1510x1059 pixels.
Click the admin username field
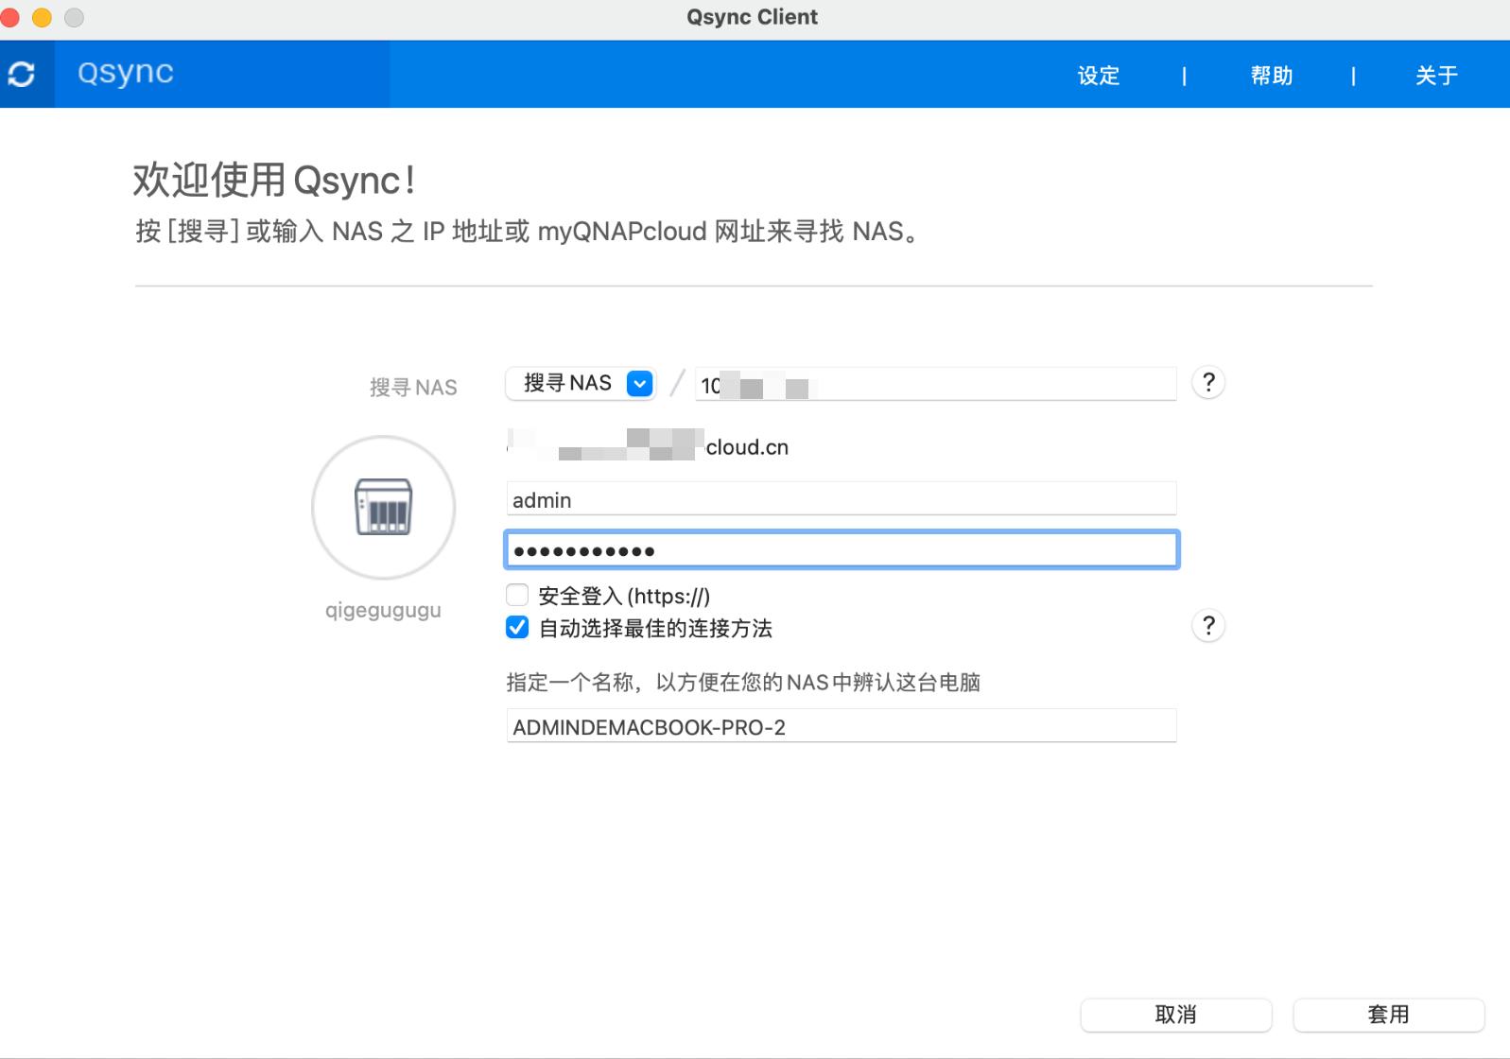pyautogui.click(x=842, y=499)
